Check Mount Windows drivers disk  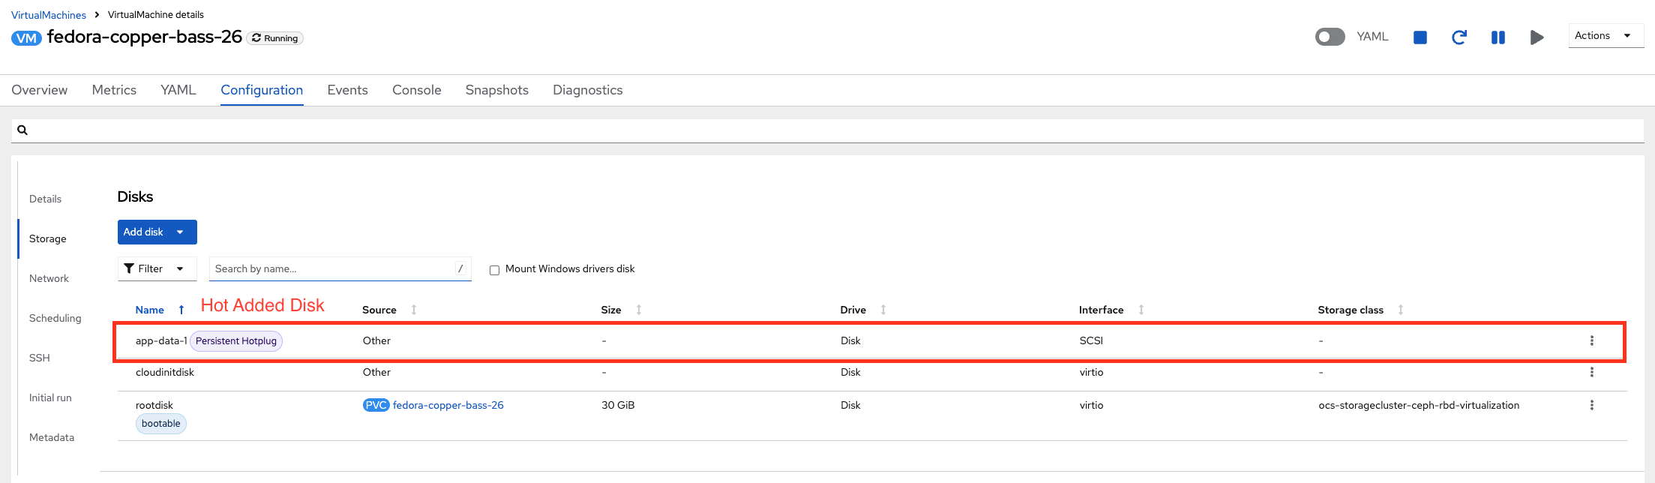(495, 270)
